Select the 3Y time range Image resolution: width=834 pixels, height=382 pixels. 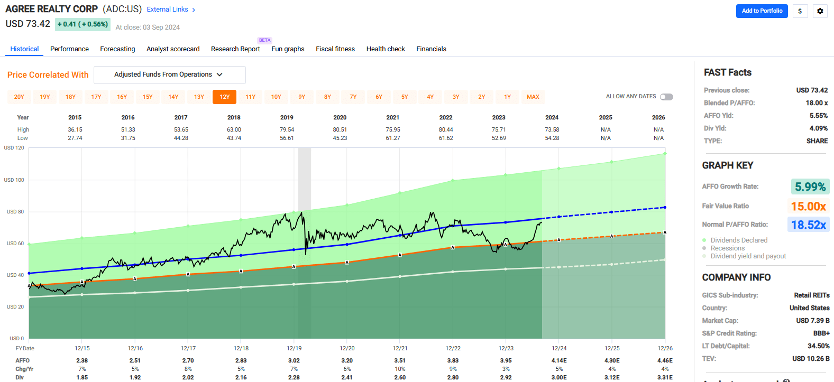(x=456, y=97)
